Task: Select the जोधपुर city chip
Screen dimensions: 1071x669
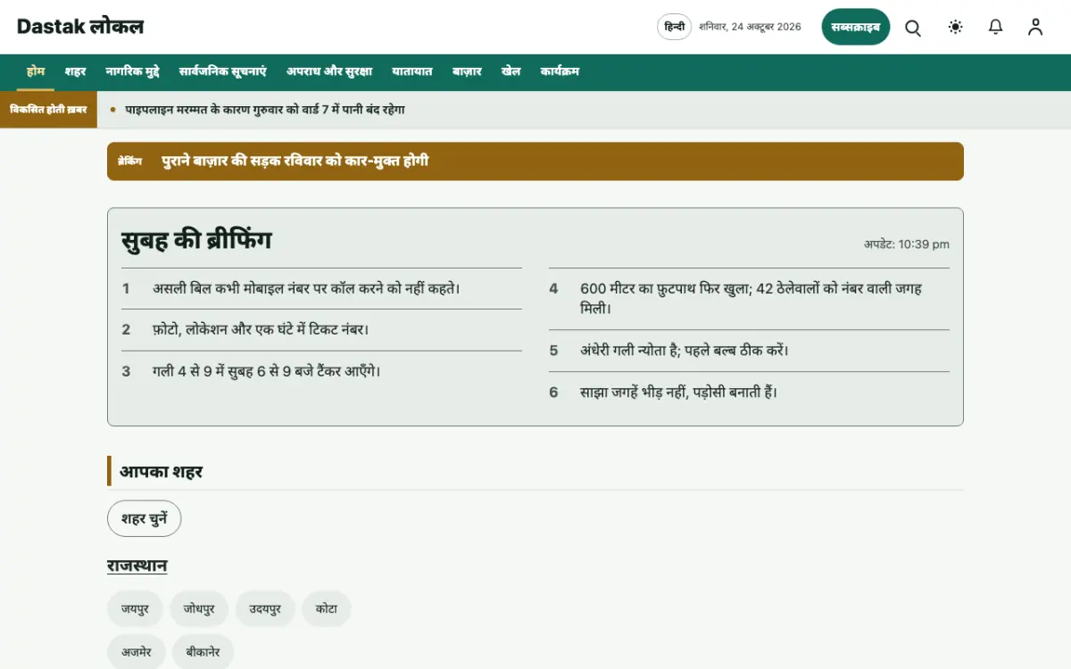Action: tap(199, 609)
